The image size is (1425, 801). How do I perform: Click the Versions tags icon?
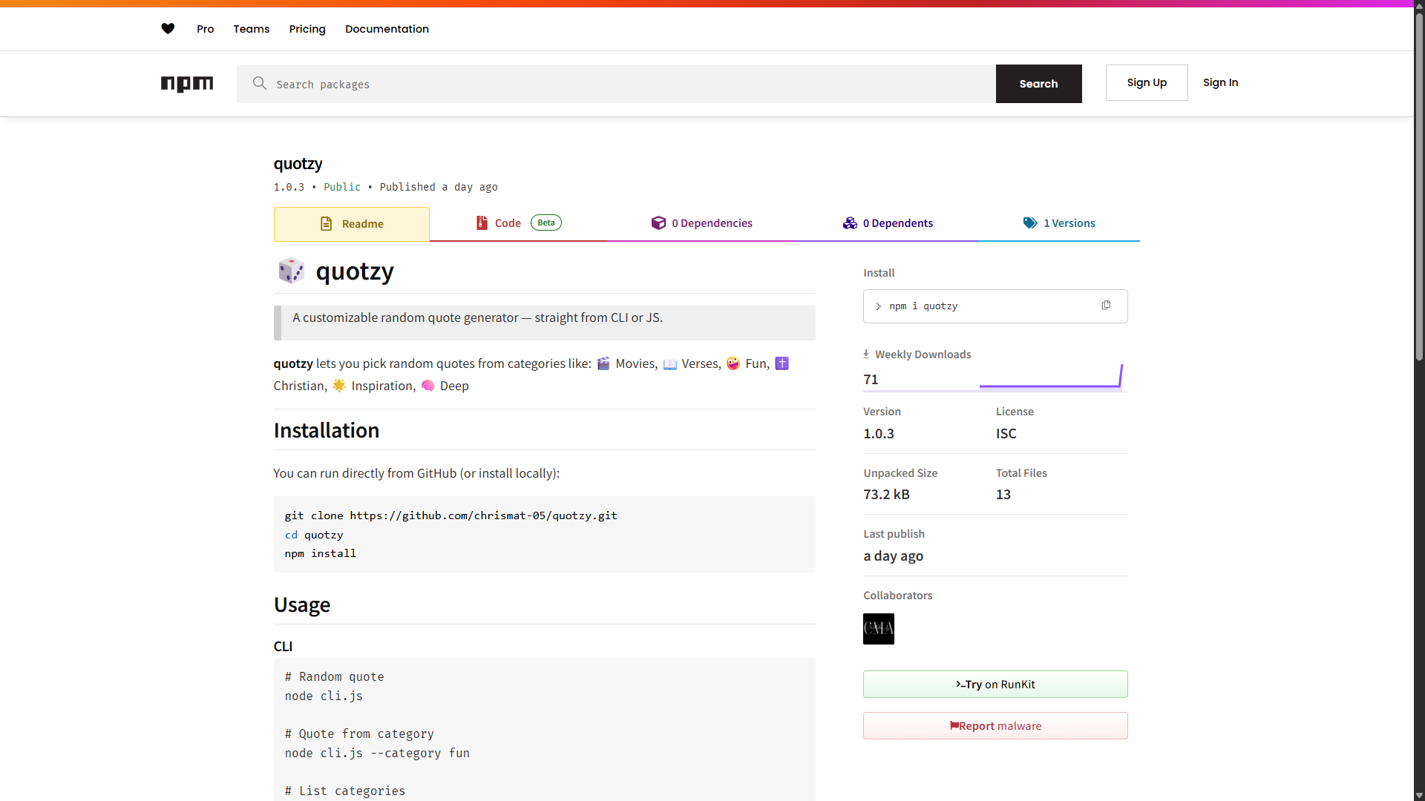pyautogui.click(x=1030, y=223)
